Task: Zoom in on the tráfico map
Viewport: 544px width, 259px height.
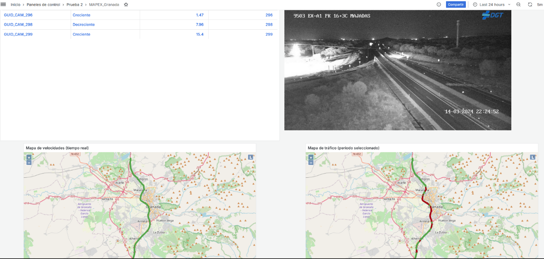Action: (311, 157)
